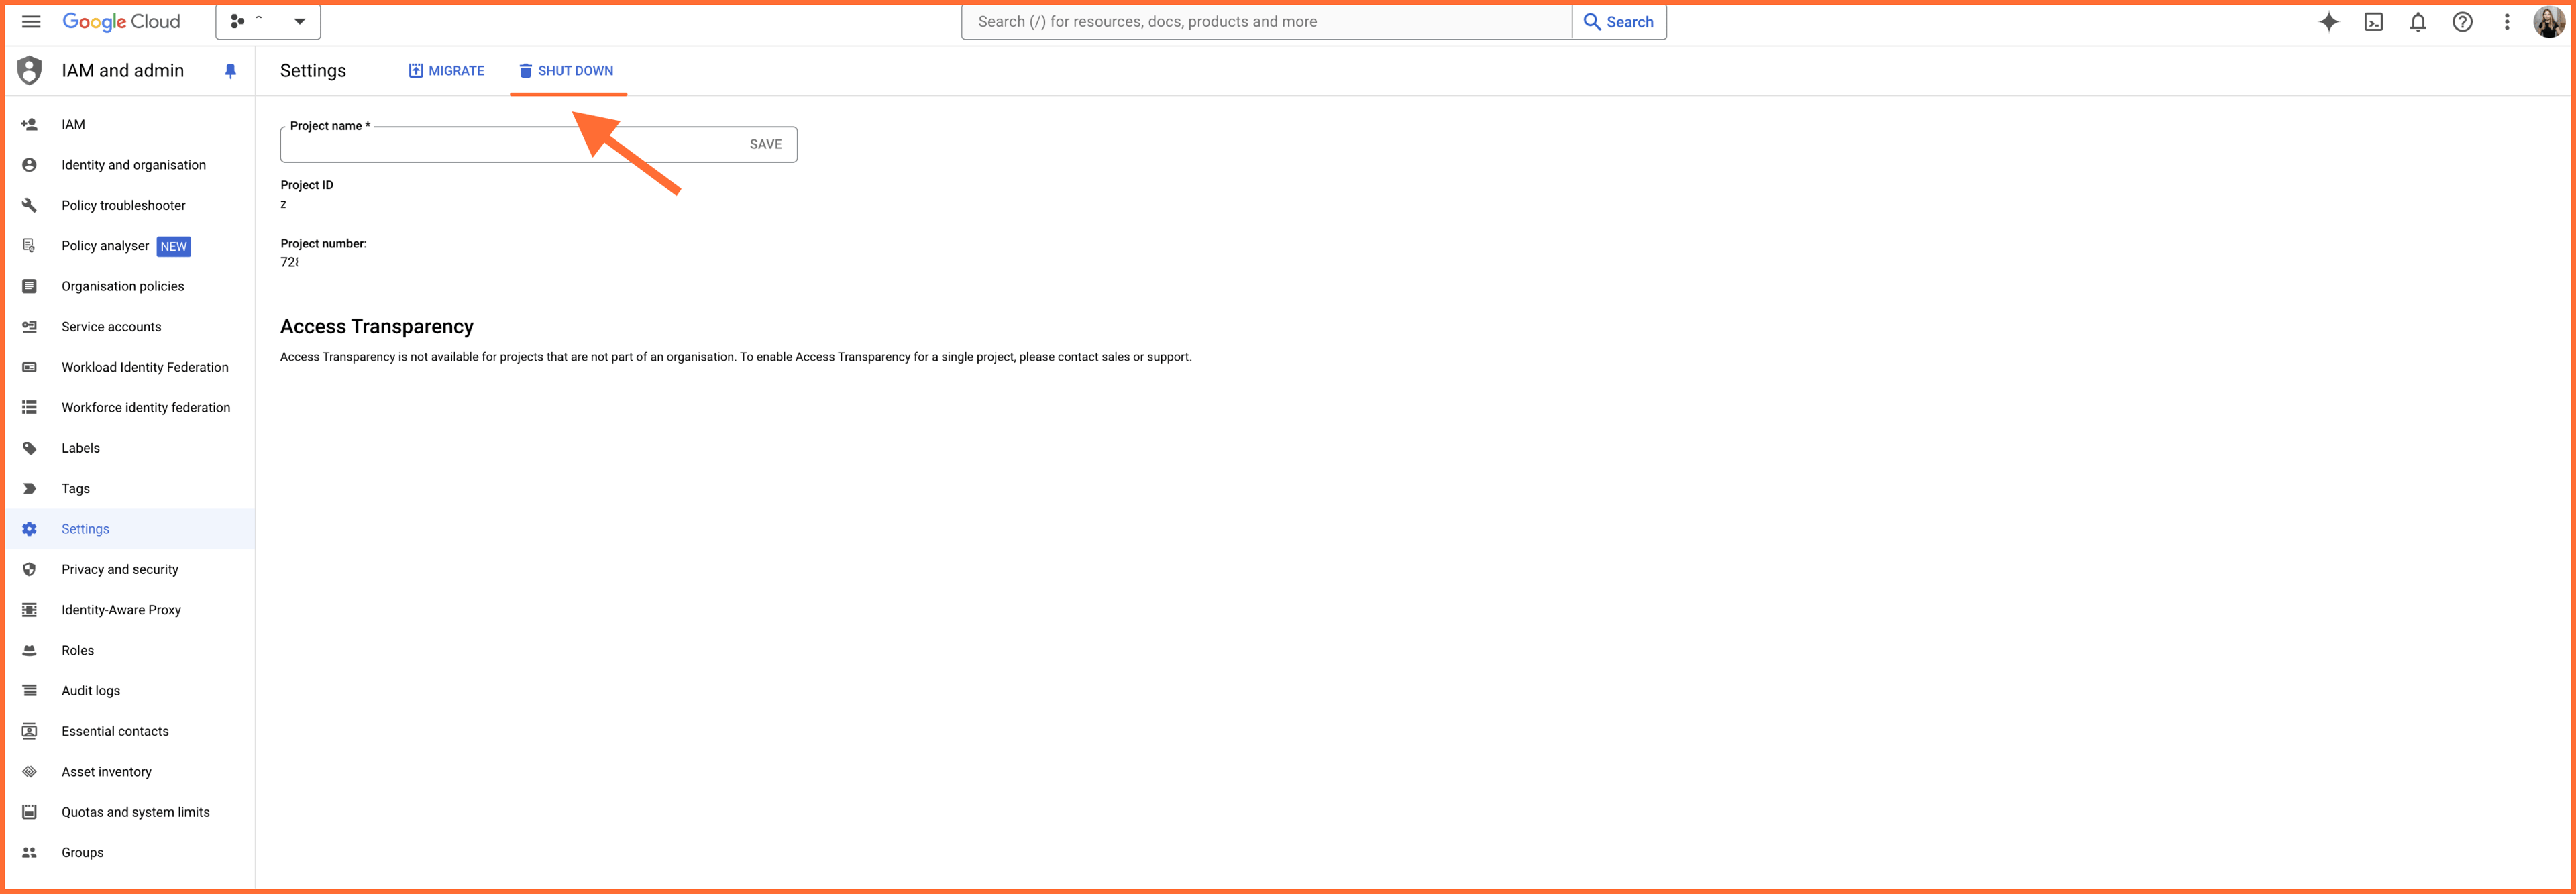Open the hamburger navigation menu
2576x894 pixels.
31,22
